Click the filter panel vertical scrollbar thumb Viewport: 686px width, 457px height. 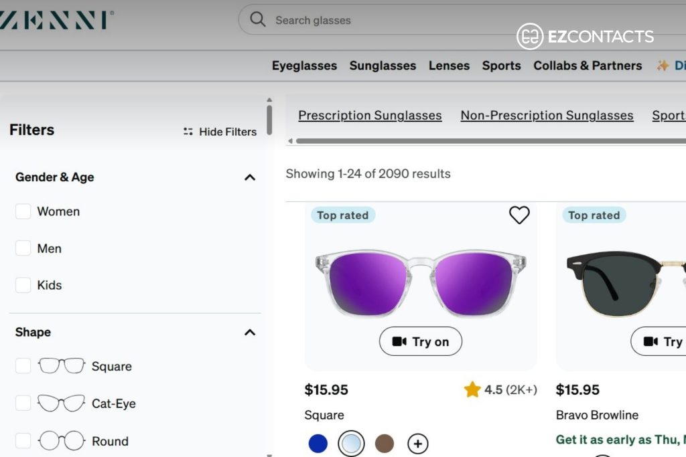(x=269, y=120)
